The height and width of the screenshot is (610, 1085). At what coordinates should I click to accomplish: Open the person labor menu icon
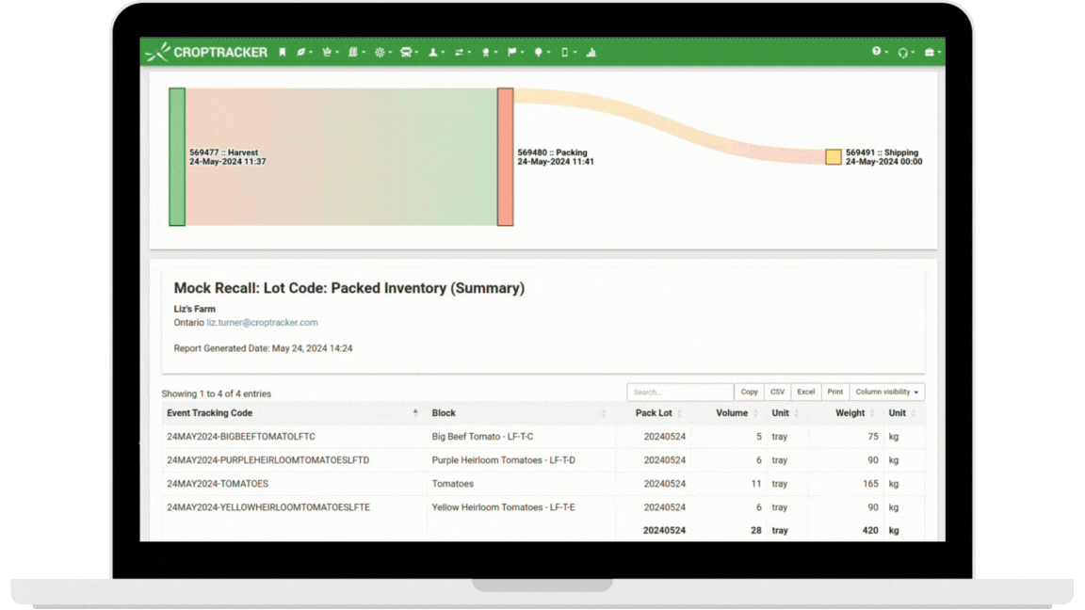click(x=435, y=52)
